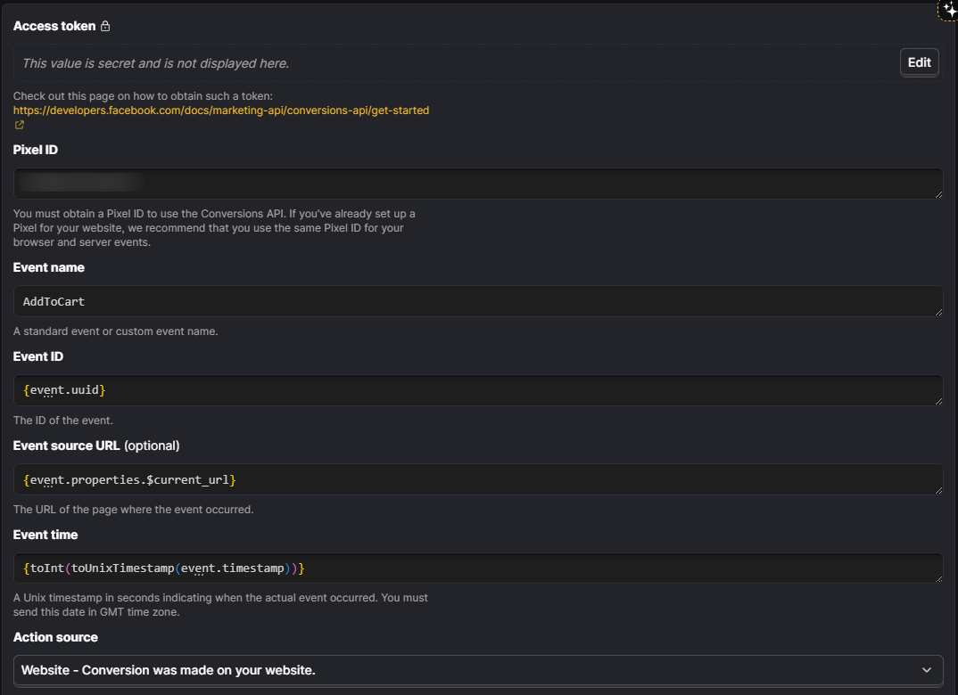Click the Event time toUnixTimestamp field
This screenshot has height=695, width=958.
[x=477, y=568]
